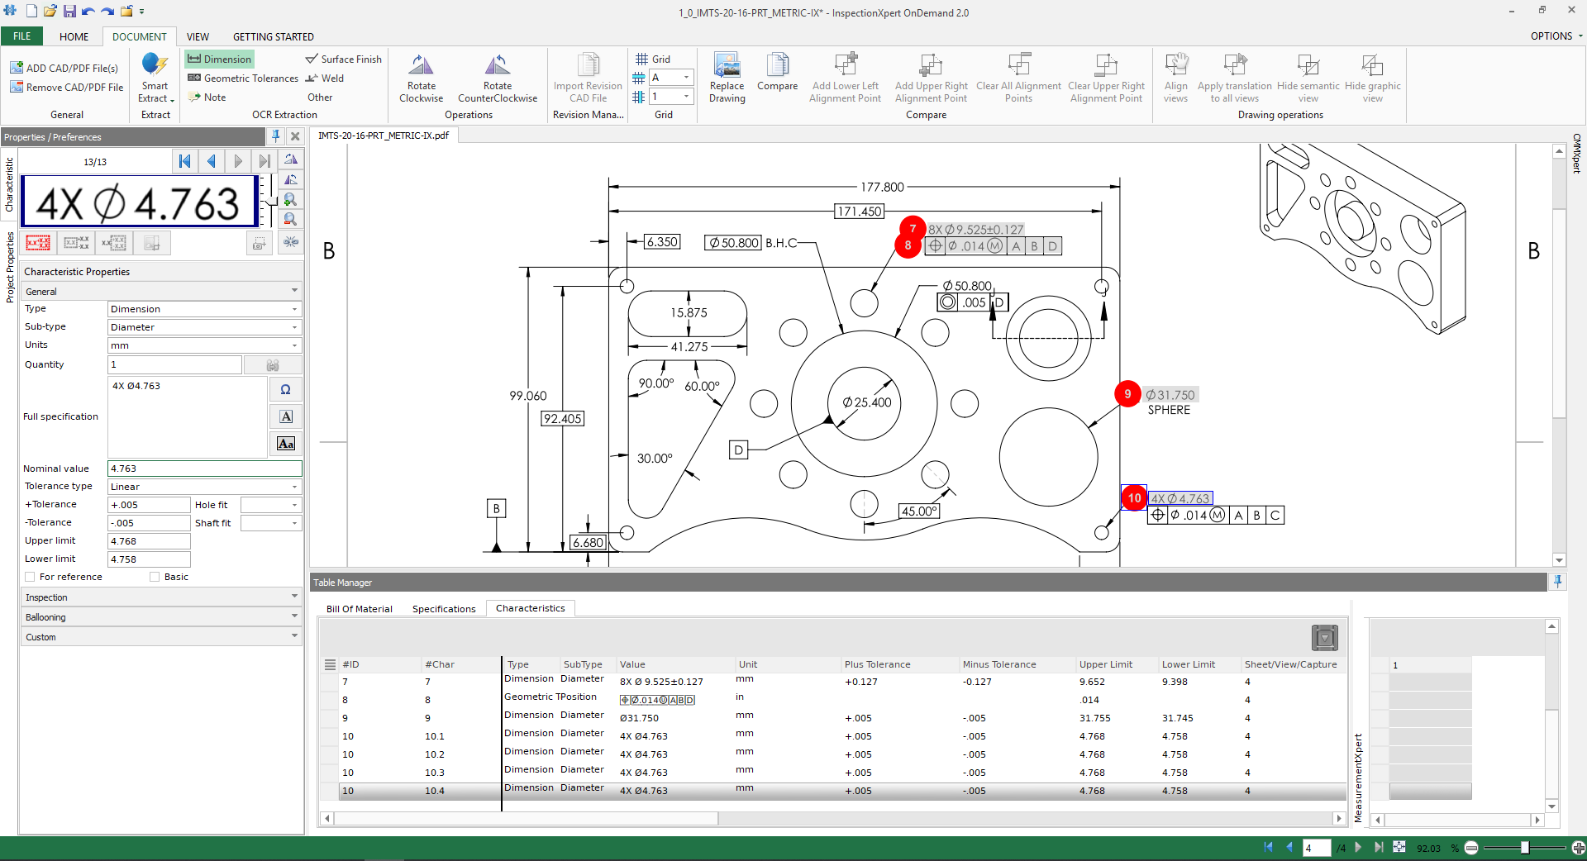Click Remove CAD/PDF File(s)
Image resolution: width=1587 pixels, height=861 pixels.
click(x=66, y=87)
